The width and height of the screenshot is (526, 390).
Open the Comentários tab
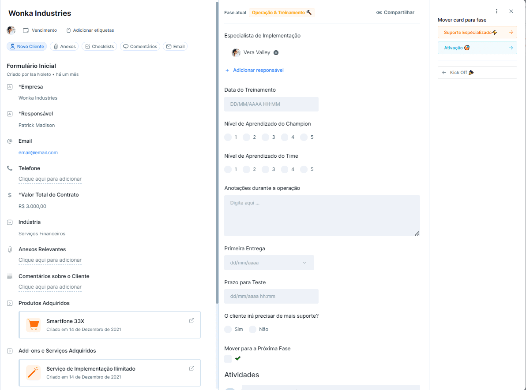click(140, 47)
